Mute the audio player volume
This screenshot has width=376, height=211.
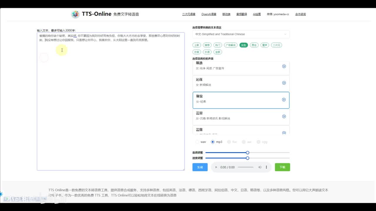[260, 167]
